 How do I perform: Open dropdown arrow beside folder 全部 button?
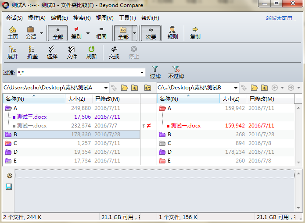(x=135, y=33)
